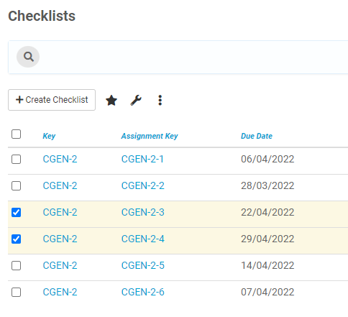Open assignment link CGEN-2-2
The width and height of the screenshot is (348, 317).
pyautogui.click(x=143, y=185)
